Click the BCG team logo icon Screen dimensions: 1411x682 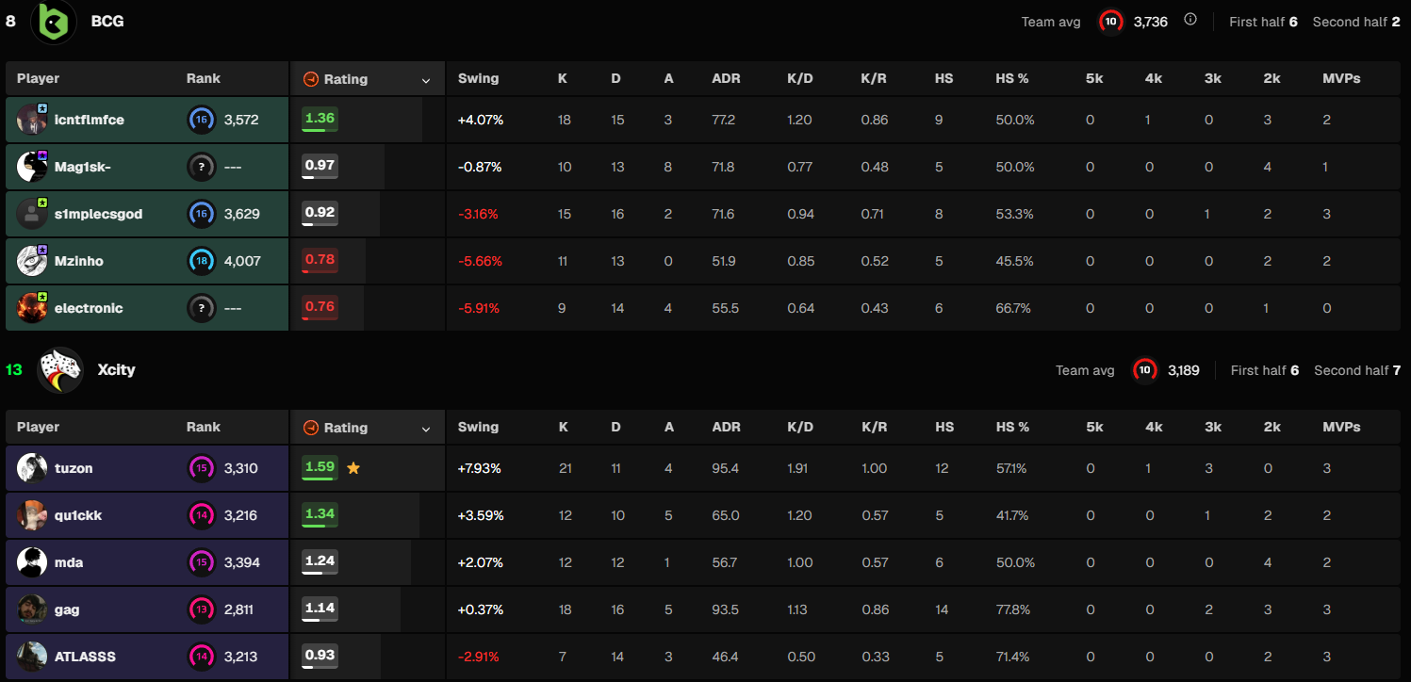click(54, 22)
